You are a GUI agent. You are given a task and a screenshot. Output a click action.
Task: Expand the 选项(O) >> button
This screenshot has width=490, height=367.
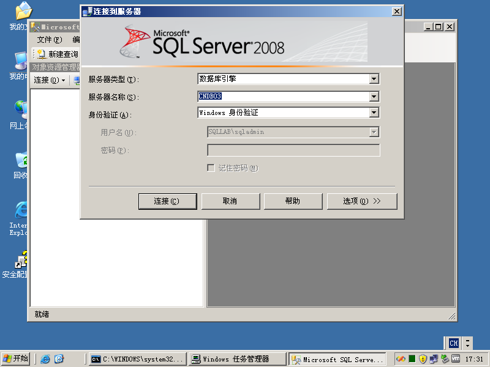tap(362, 201)
